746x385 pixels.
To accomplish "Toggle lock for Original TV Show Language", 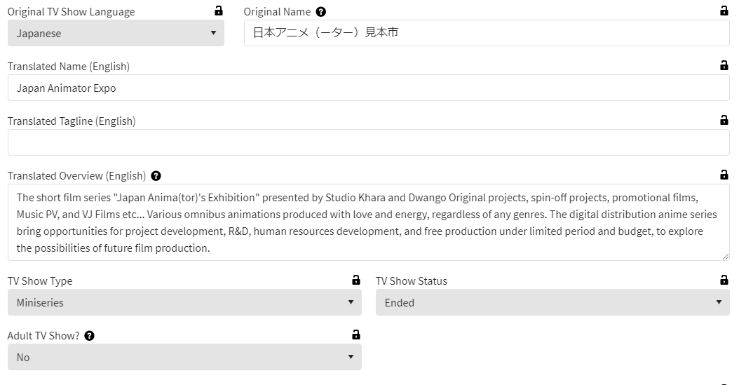I will click(x=219, y=11).
